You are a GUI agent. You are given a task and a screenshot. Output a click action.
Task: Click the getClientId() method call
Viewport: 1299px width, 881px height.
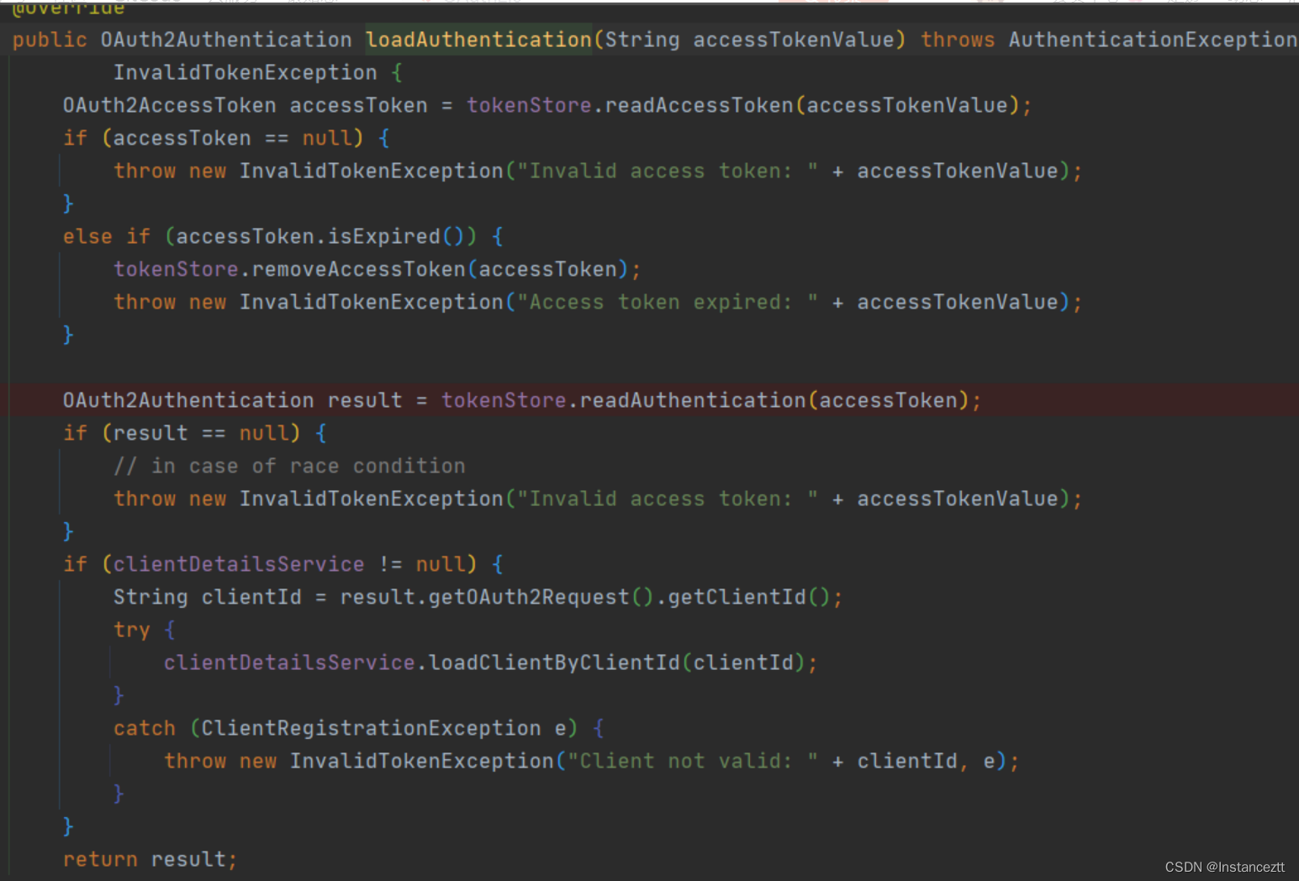749,597
